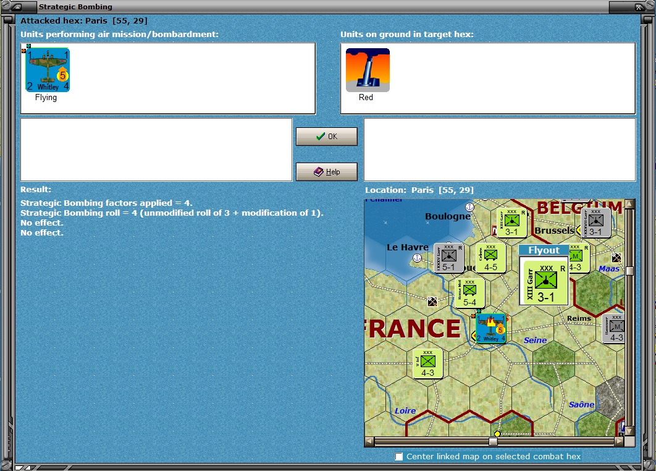Click the 'Strategic Bombing factors applied = 4.' line
Screen dimensions: 656x471
coord(106,203)
